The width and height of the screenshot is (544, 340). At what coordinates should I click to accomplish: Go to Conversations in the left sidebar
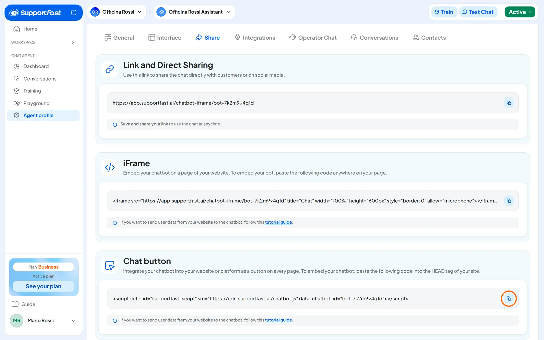pos(44,79)
